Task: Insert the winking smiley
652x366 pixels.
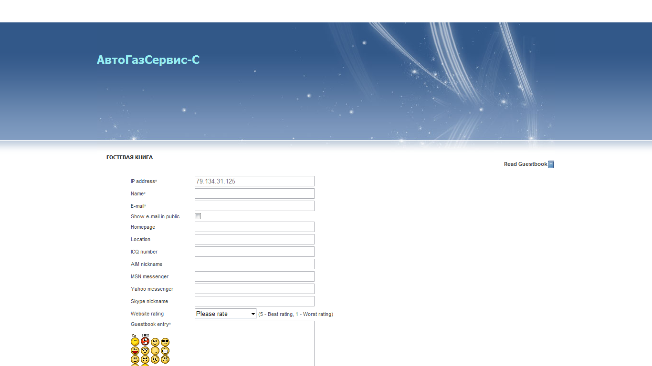Action: 155,342
